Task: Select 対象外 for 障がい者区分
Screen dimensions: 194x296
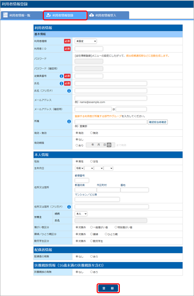Action: coord(77,227)
